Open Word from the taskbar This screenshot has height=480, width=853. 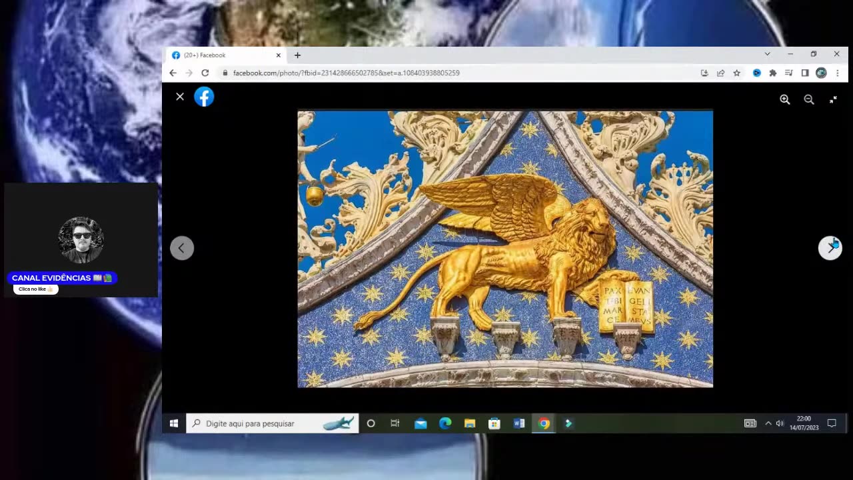(x=519, y=423)
